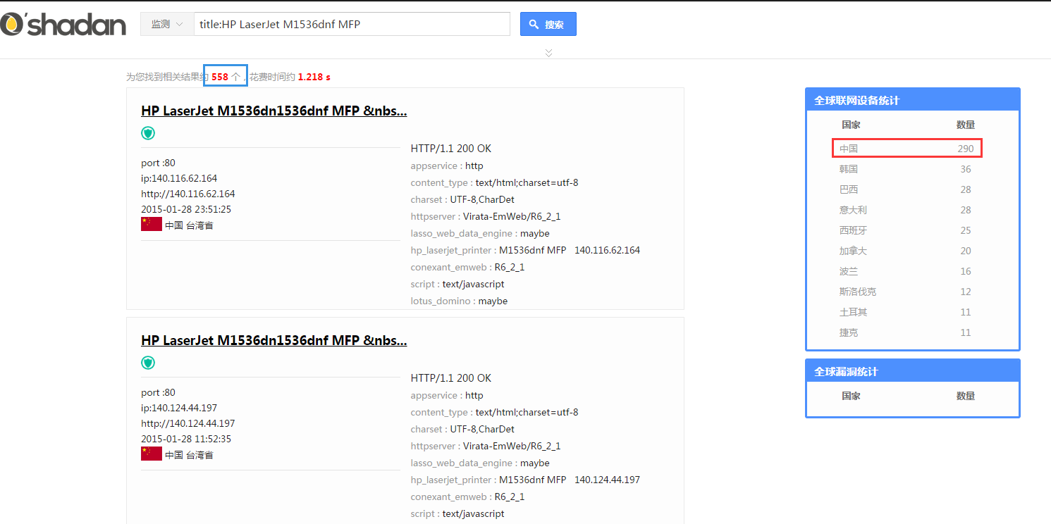The height and width of the screenshot is (524, 1051).
Task: Open the 监测 search type dropdown
Action: pos(167,24)
